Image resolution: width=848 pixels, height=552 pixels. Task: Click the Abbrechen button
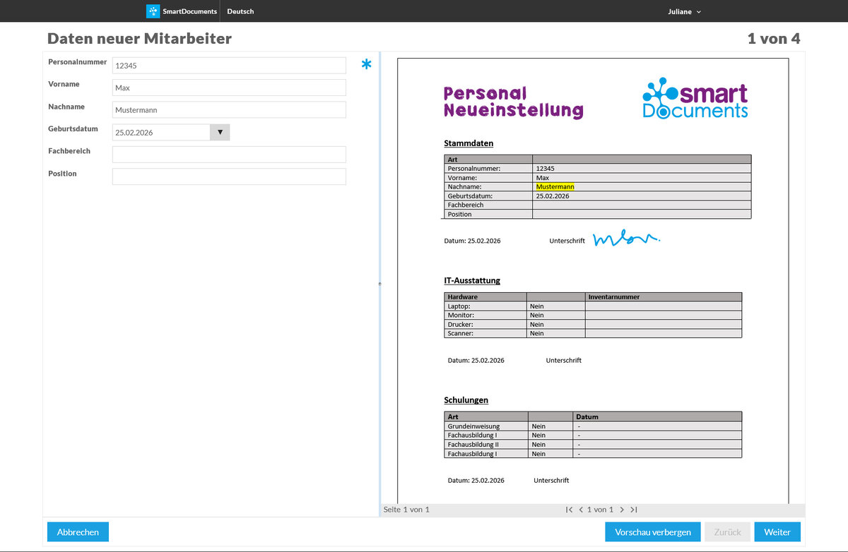coord(78,532)
